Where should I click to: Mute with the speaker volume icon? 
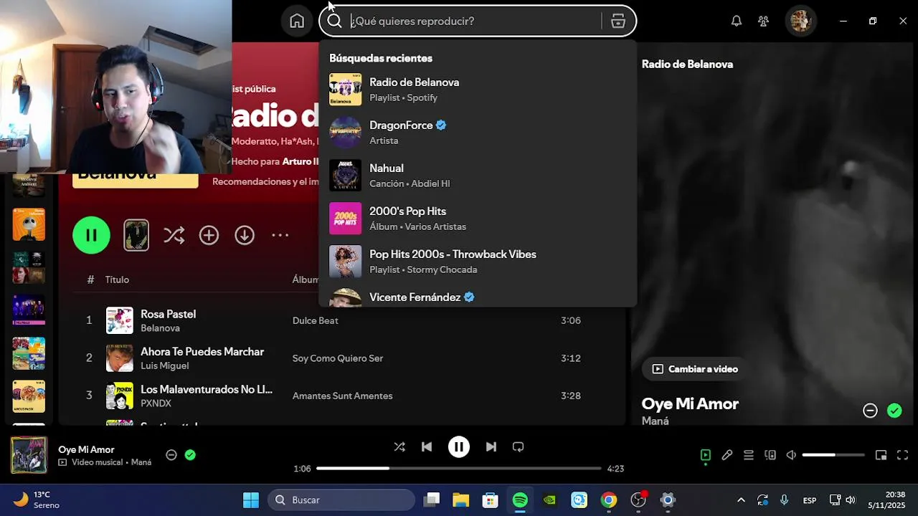tap(791, 455)
